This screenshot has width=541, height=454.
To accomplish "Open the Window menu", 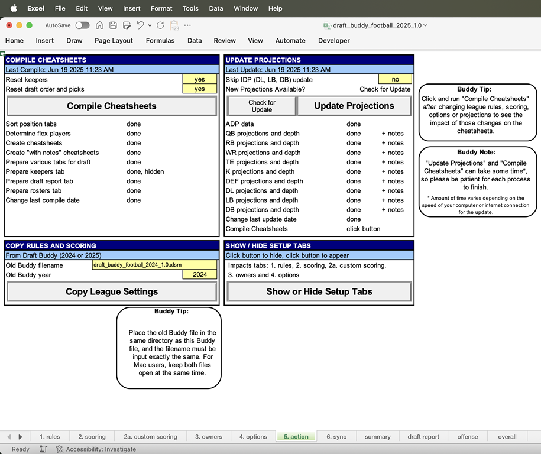I will [x=245, y=8].
